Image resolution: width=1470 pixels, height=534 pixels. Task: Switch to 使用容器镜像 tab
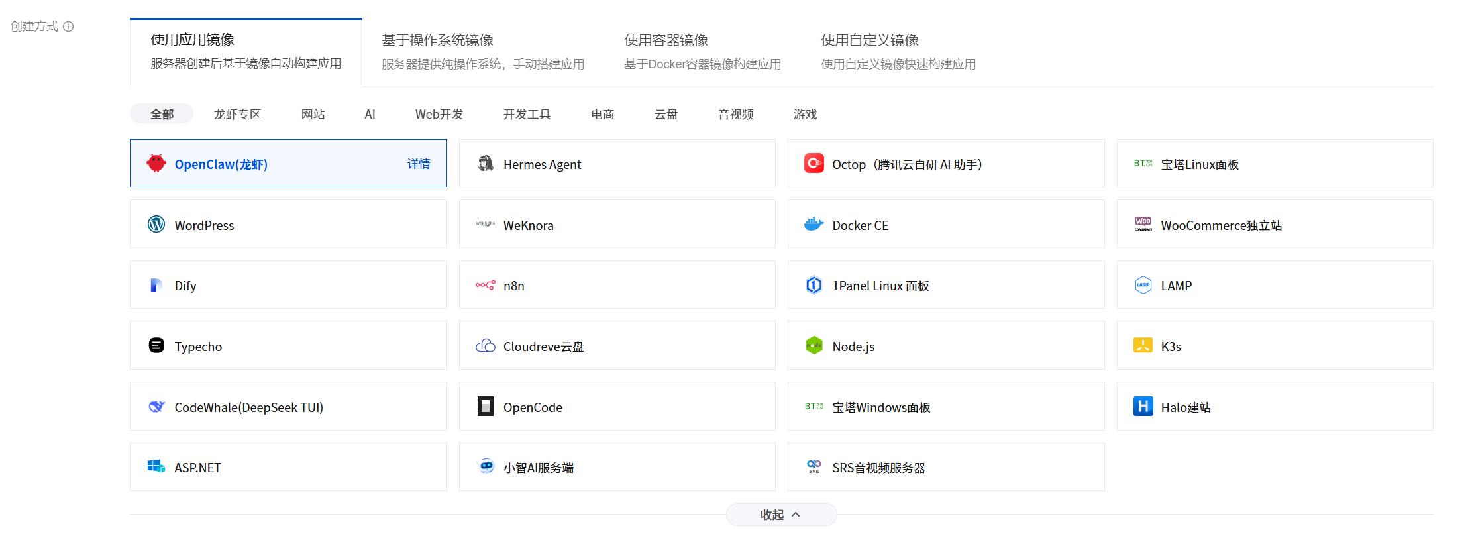(702, 52)
